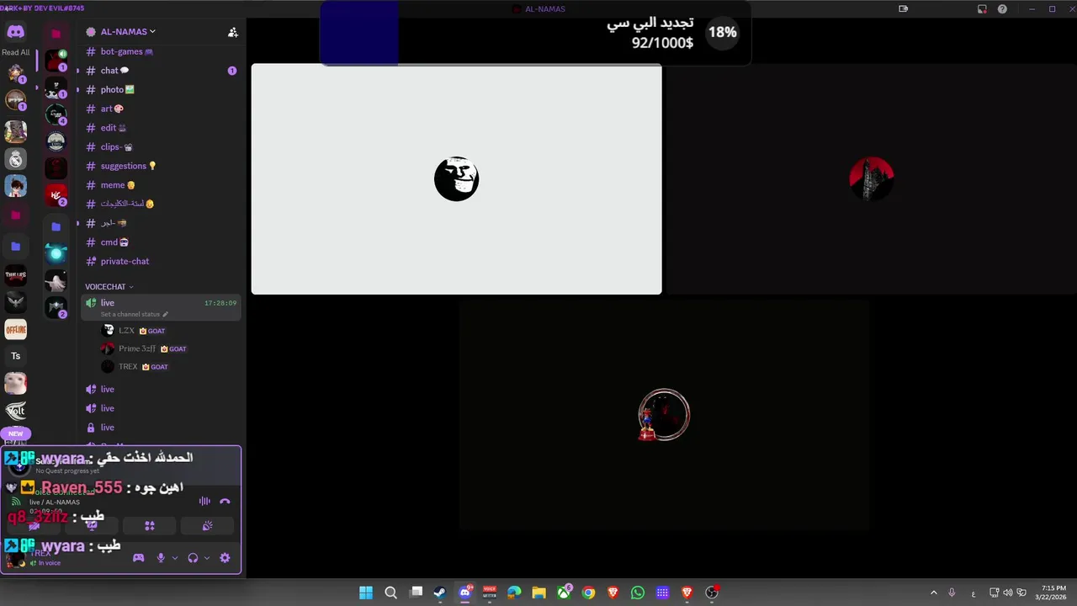Select TREX in the voice channel list
The image size is (1077, 606).
coord(128,367)
